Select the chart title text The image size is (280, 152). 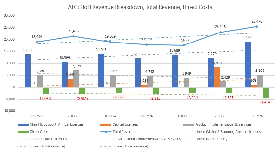[140, 7]
